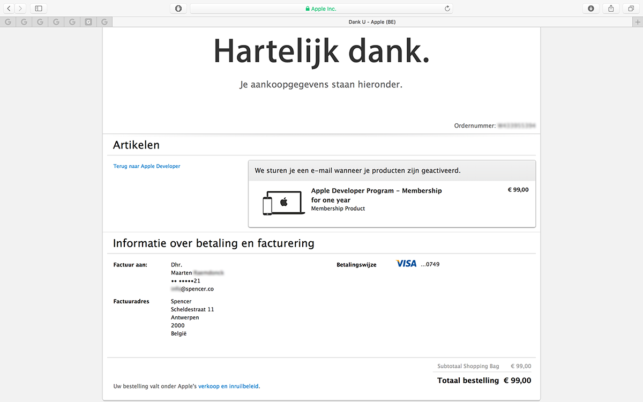Click the 'Hartelijk dank.' heading
Screen dimensions: 643x402
pos(322,51)
